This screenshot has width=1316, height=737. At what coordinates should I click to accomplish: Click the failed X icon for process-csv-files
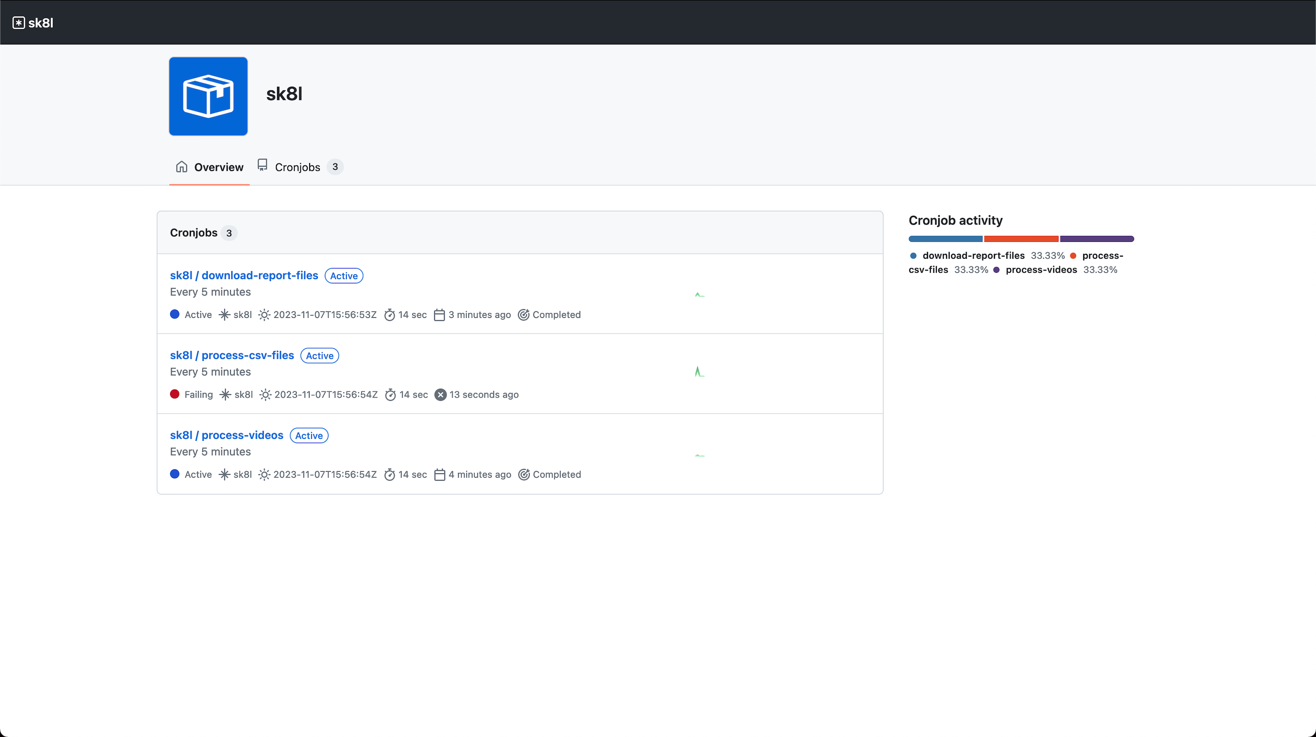pyautogui.click(x=441, y=395)
